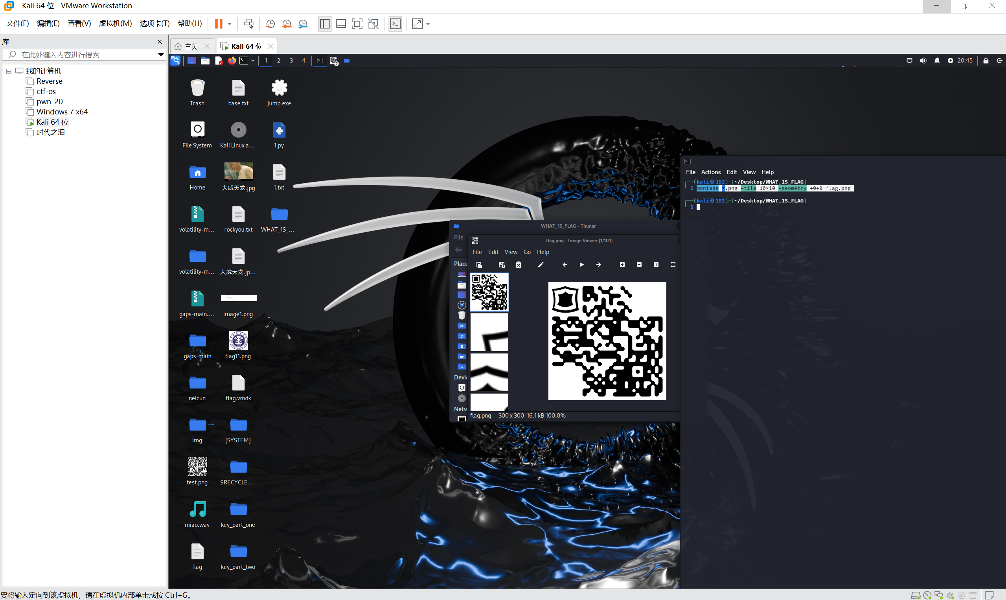The width and height of the screenshot is (1006, 600).
Task: Open the 文件(F) menu
Action: 17,24
